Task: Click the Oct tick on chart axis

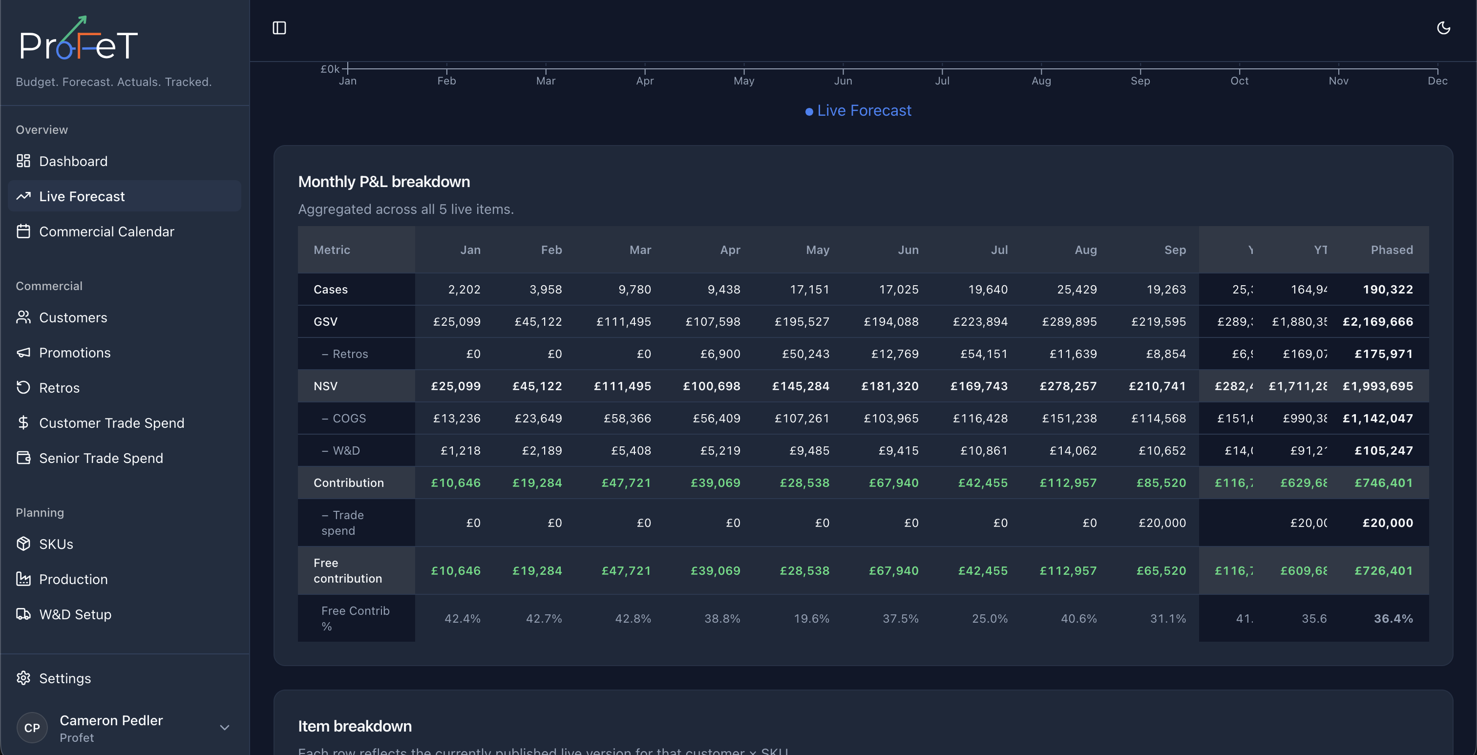Action: [x=1239, y=80]
